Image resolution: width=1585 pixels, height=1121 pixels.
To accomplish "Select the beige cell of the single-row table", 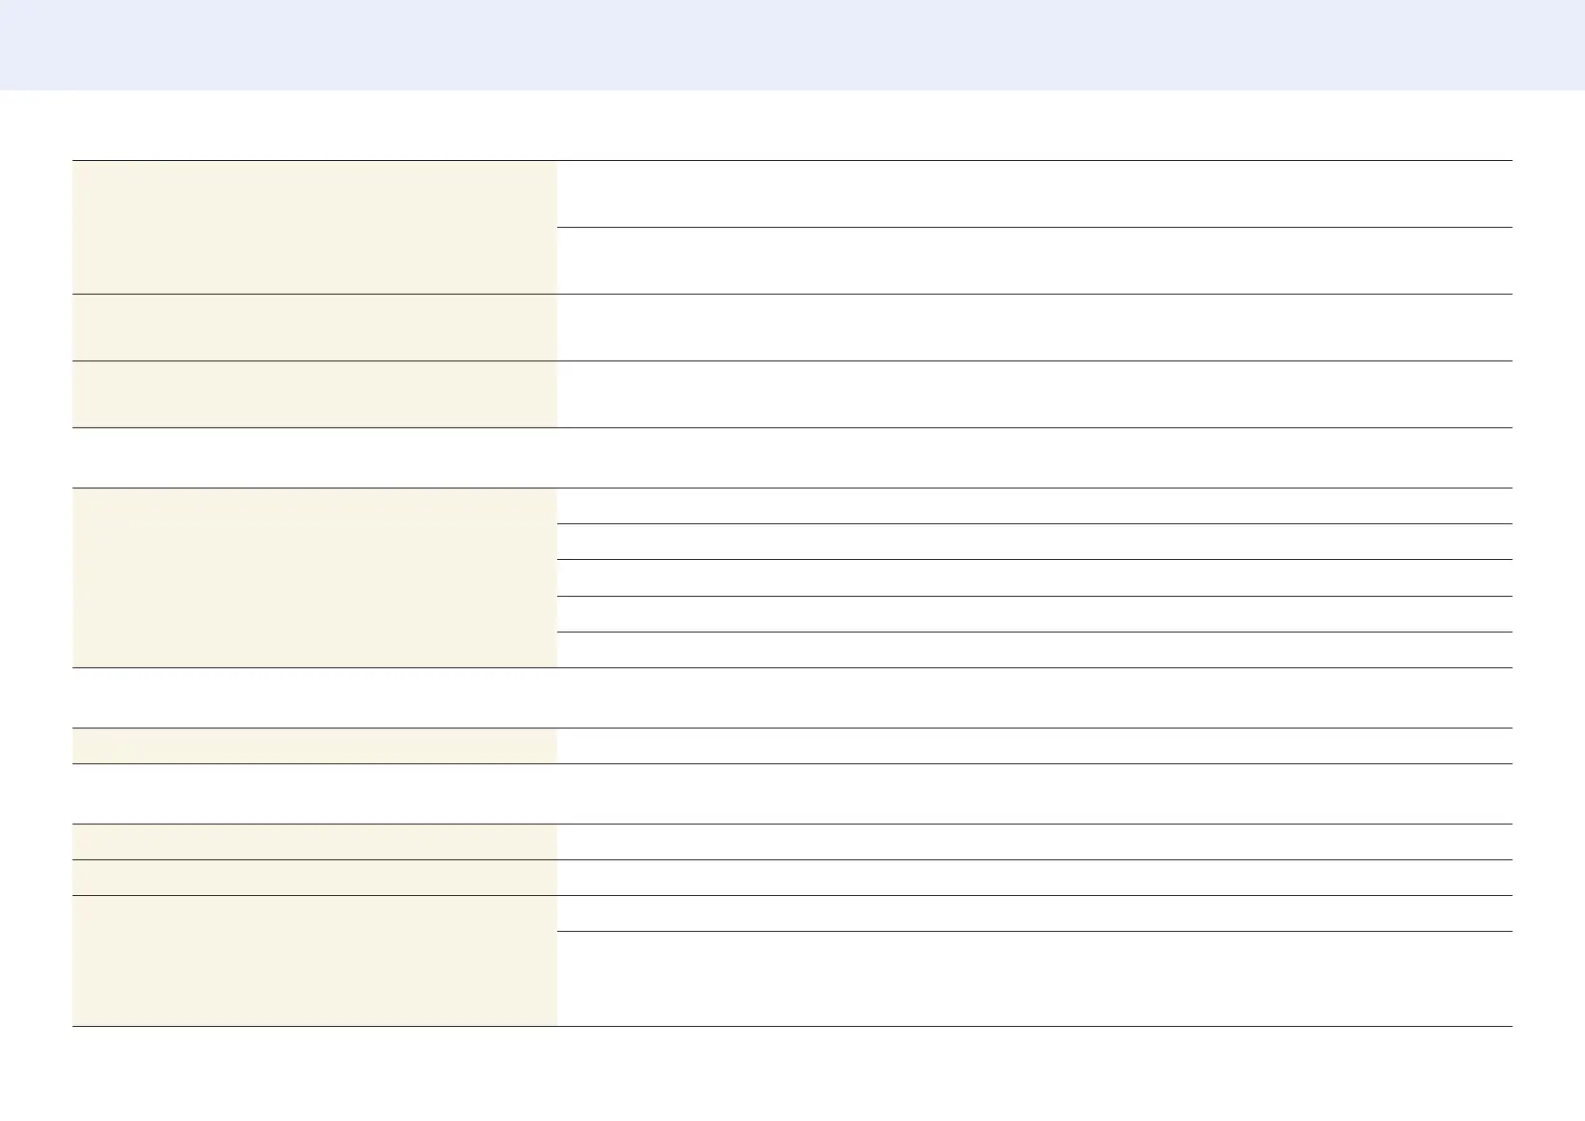I will 314,745.
